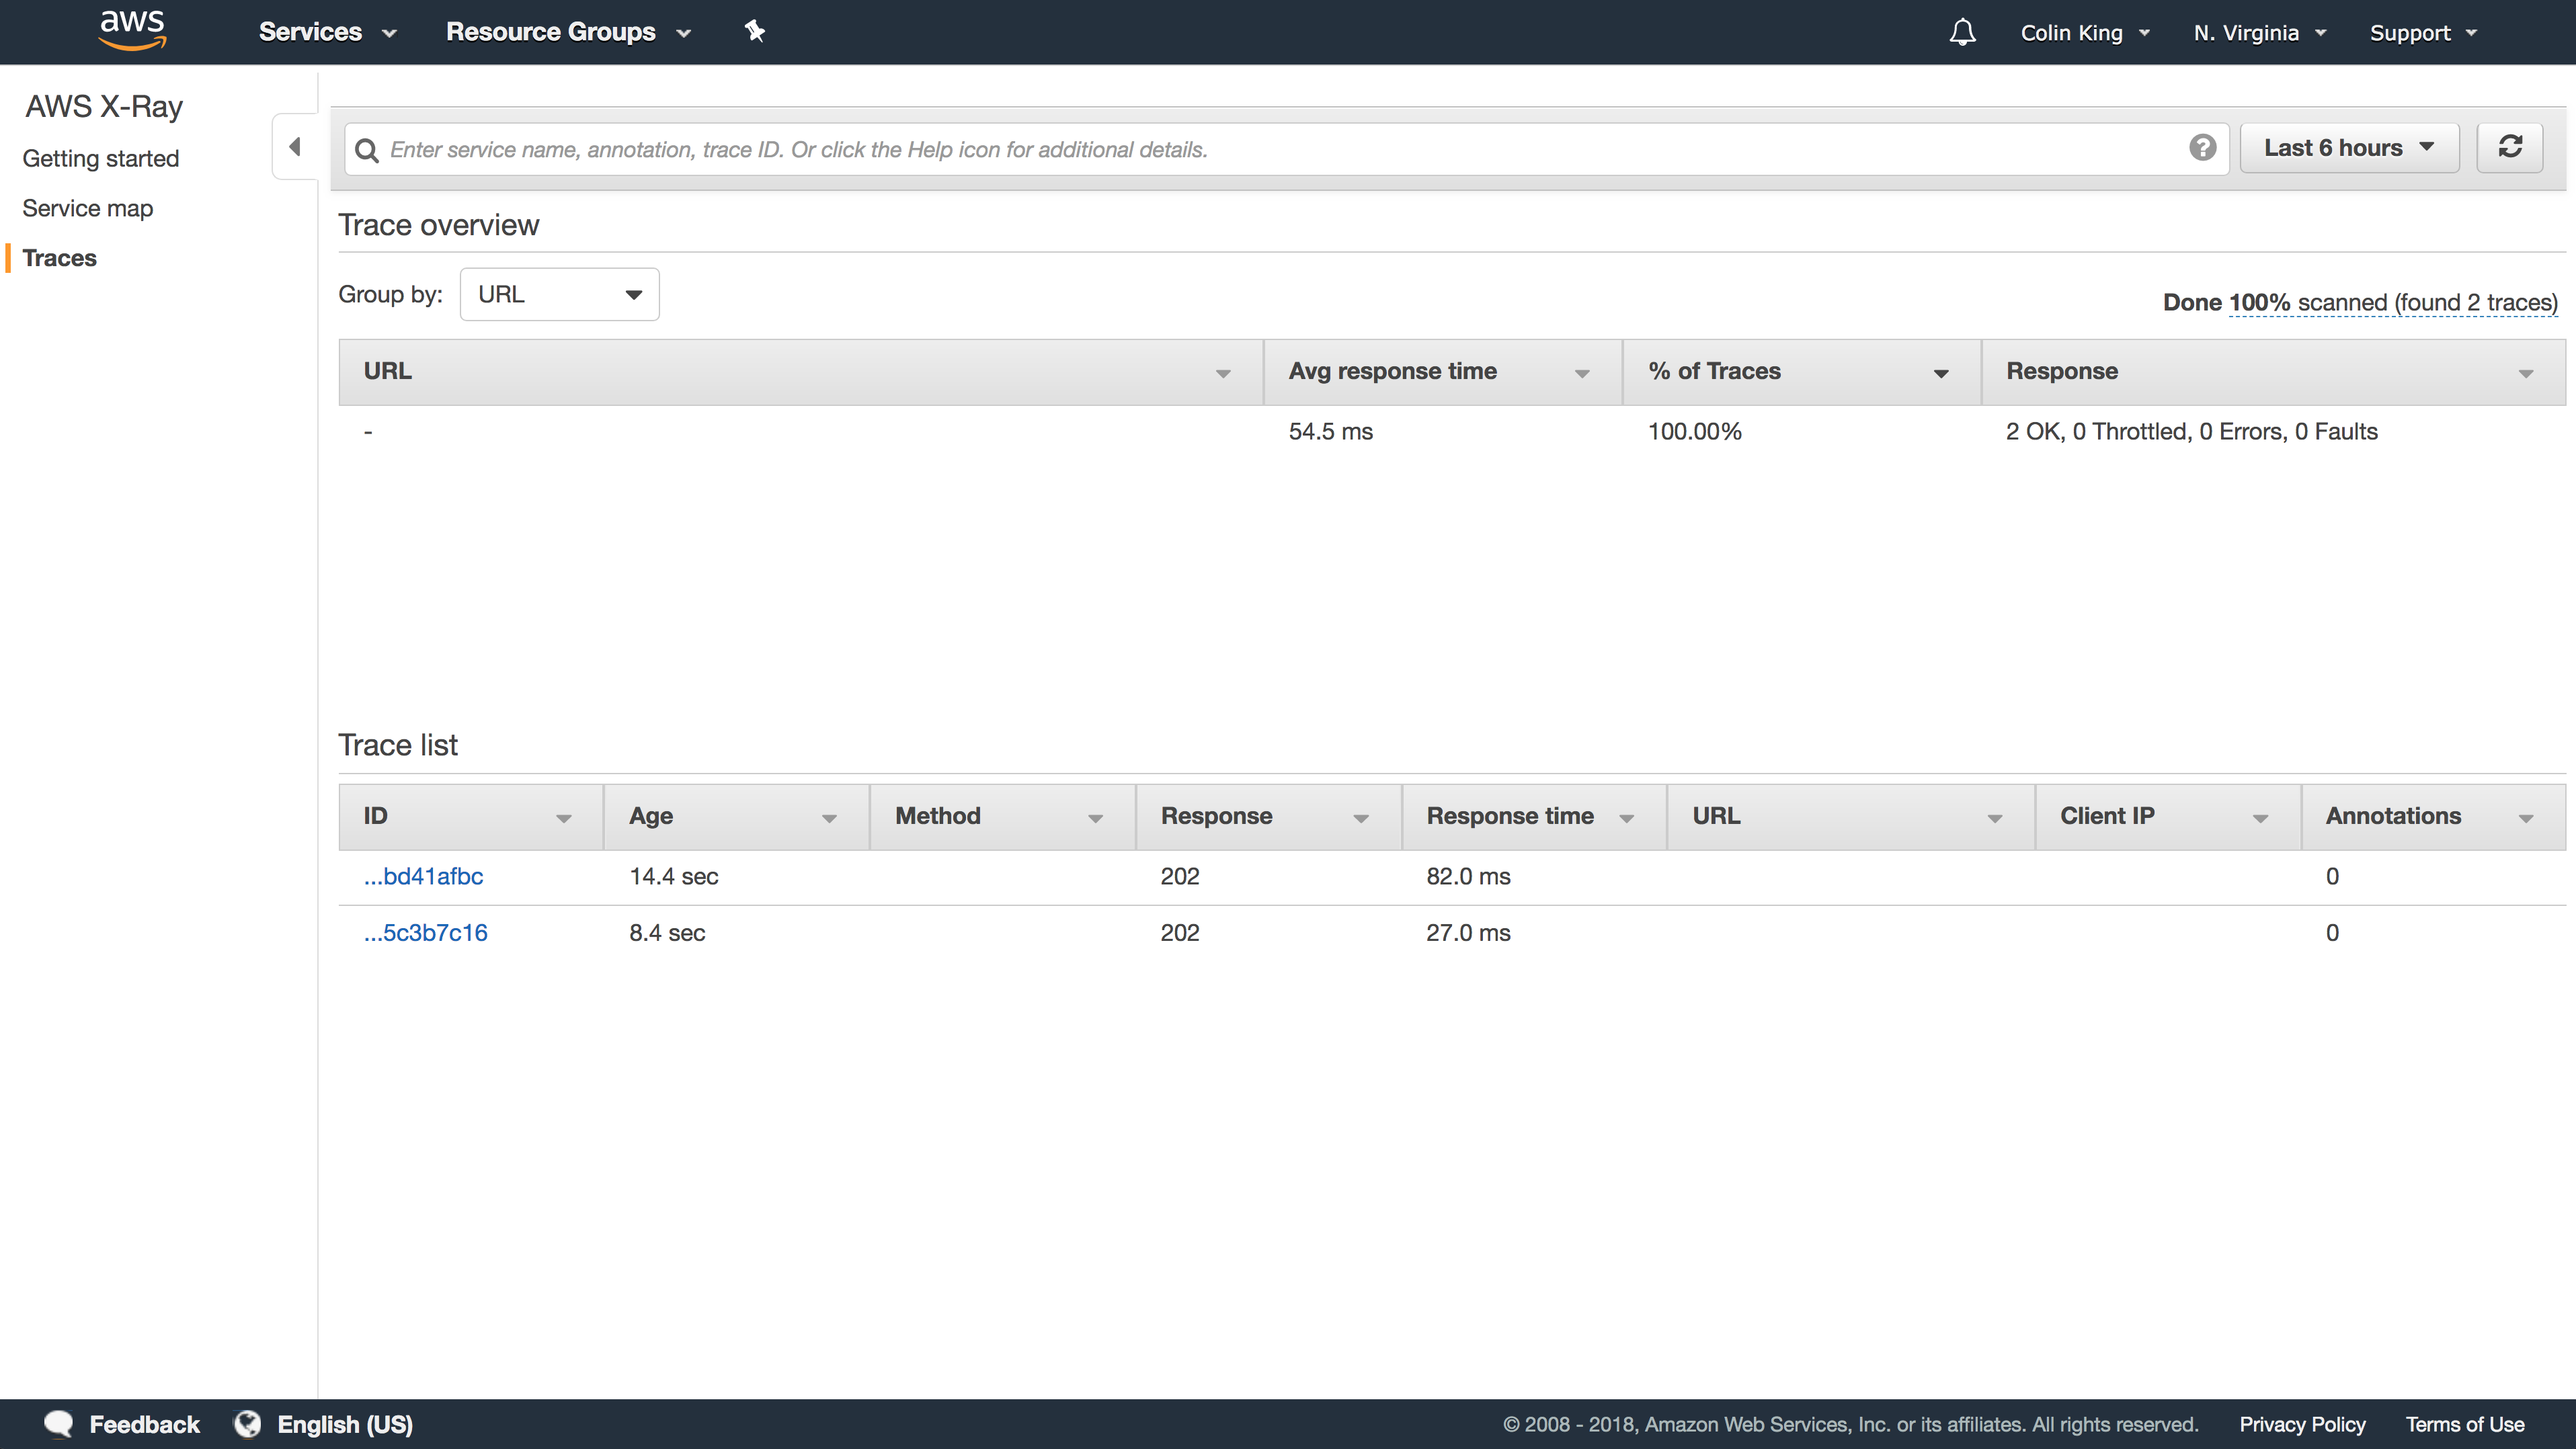This screenshot has width=2576, height=1449.
Task: Click the Feedback speech bubble icon
Action: [x=59, y=1423]
